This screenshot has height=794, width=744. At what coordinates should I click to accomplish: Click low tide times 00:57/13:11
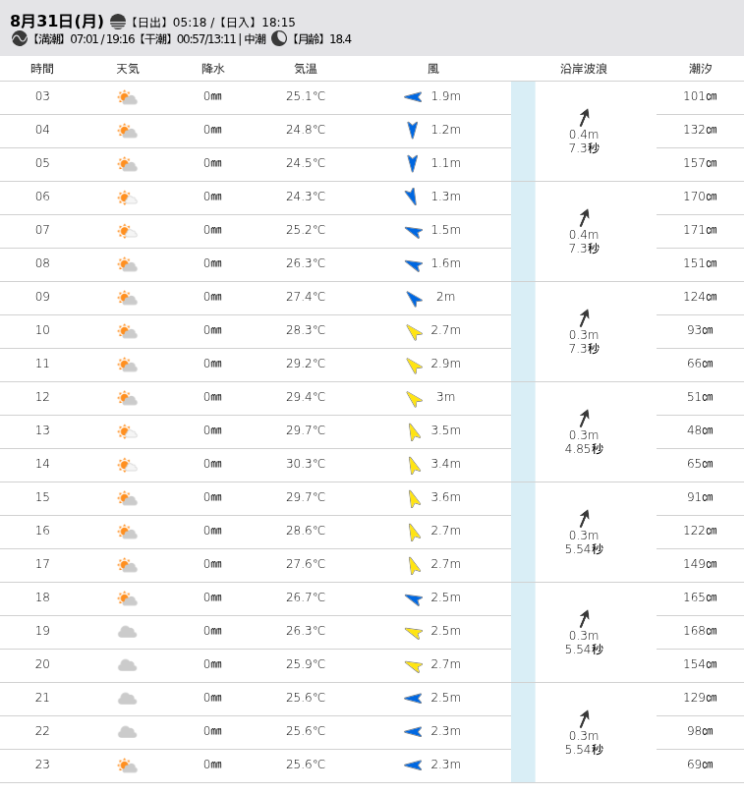click(206, 39)
